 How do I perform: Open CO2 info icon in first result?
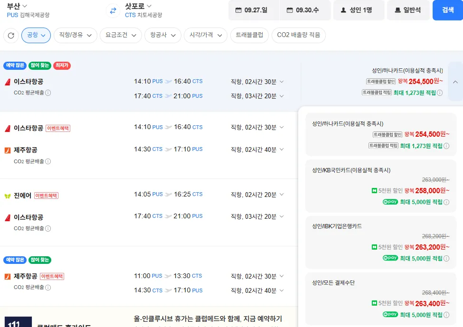tap(48, 93)
